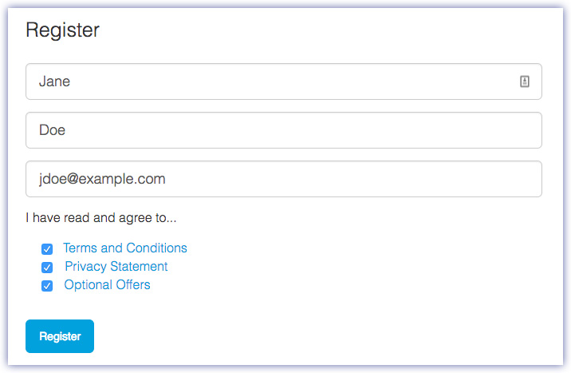Click the contact autofill icon in first name field
Image resolution: width=571 pixels, height=373 pixels.
click(525, 81)
